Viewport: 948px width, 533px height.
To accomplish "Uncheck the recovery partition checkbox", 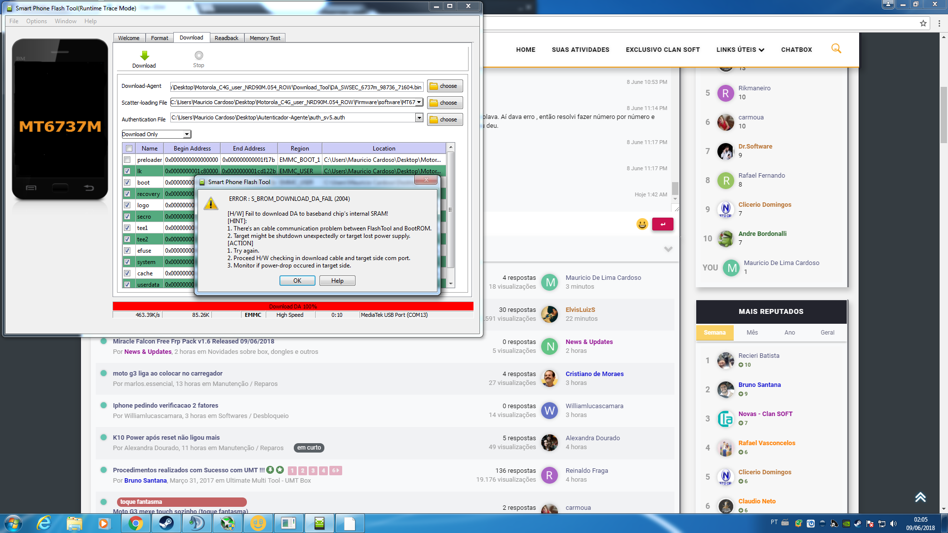I will click(127, 194).
